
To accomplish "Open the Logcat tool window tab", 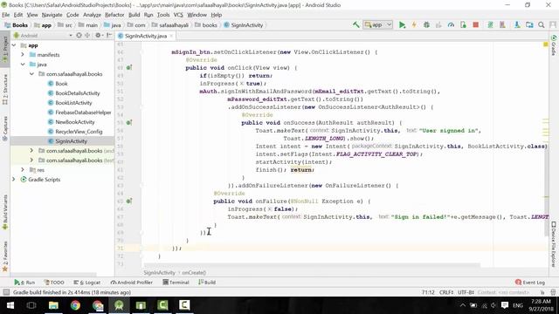I will coord(86,283).
